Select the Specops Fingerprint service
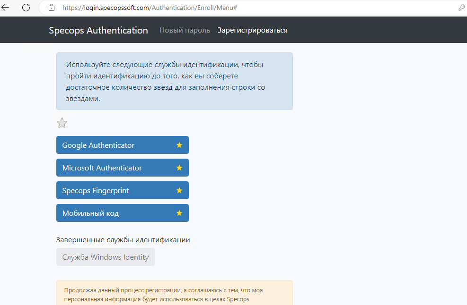This screenshot has height=305, width=467. 114,191
